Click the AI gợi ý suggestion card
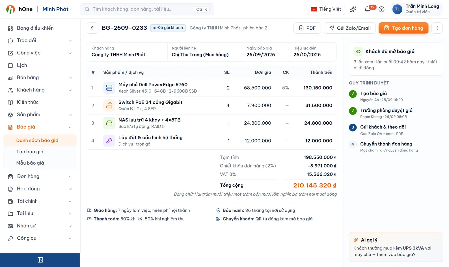The height and width of the screenshot is (267, 449). [396, 247]
